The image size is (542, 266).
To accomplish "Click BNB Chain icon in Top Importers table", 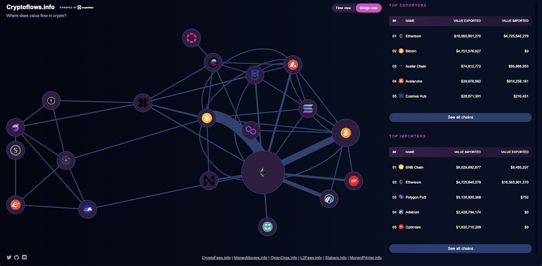I will coord(401,167).
